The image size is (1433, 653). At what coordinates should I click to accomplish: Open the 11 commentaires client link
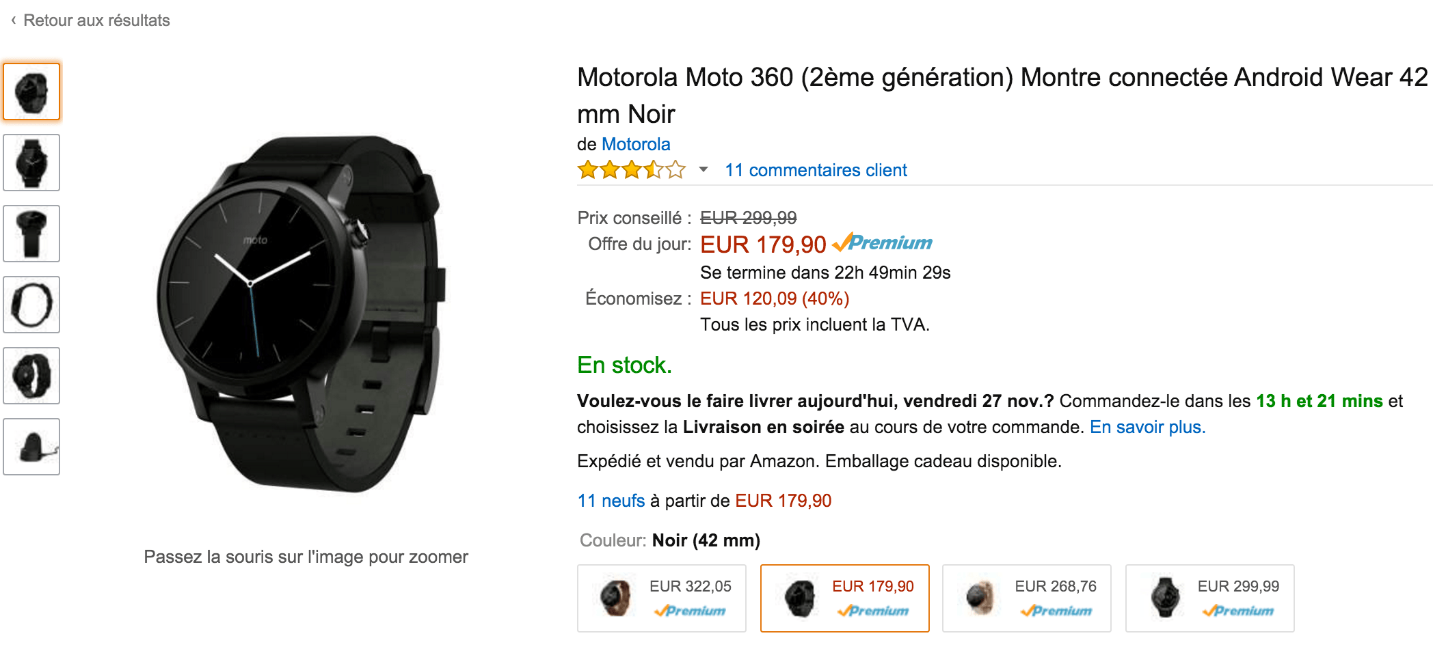click(816, 170)
